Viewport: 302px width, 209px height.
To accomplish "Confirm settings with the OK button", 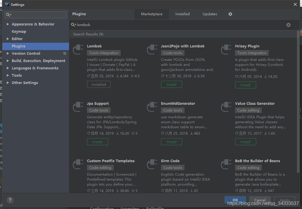I will [235, 200].
